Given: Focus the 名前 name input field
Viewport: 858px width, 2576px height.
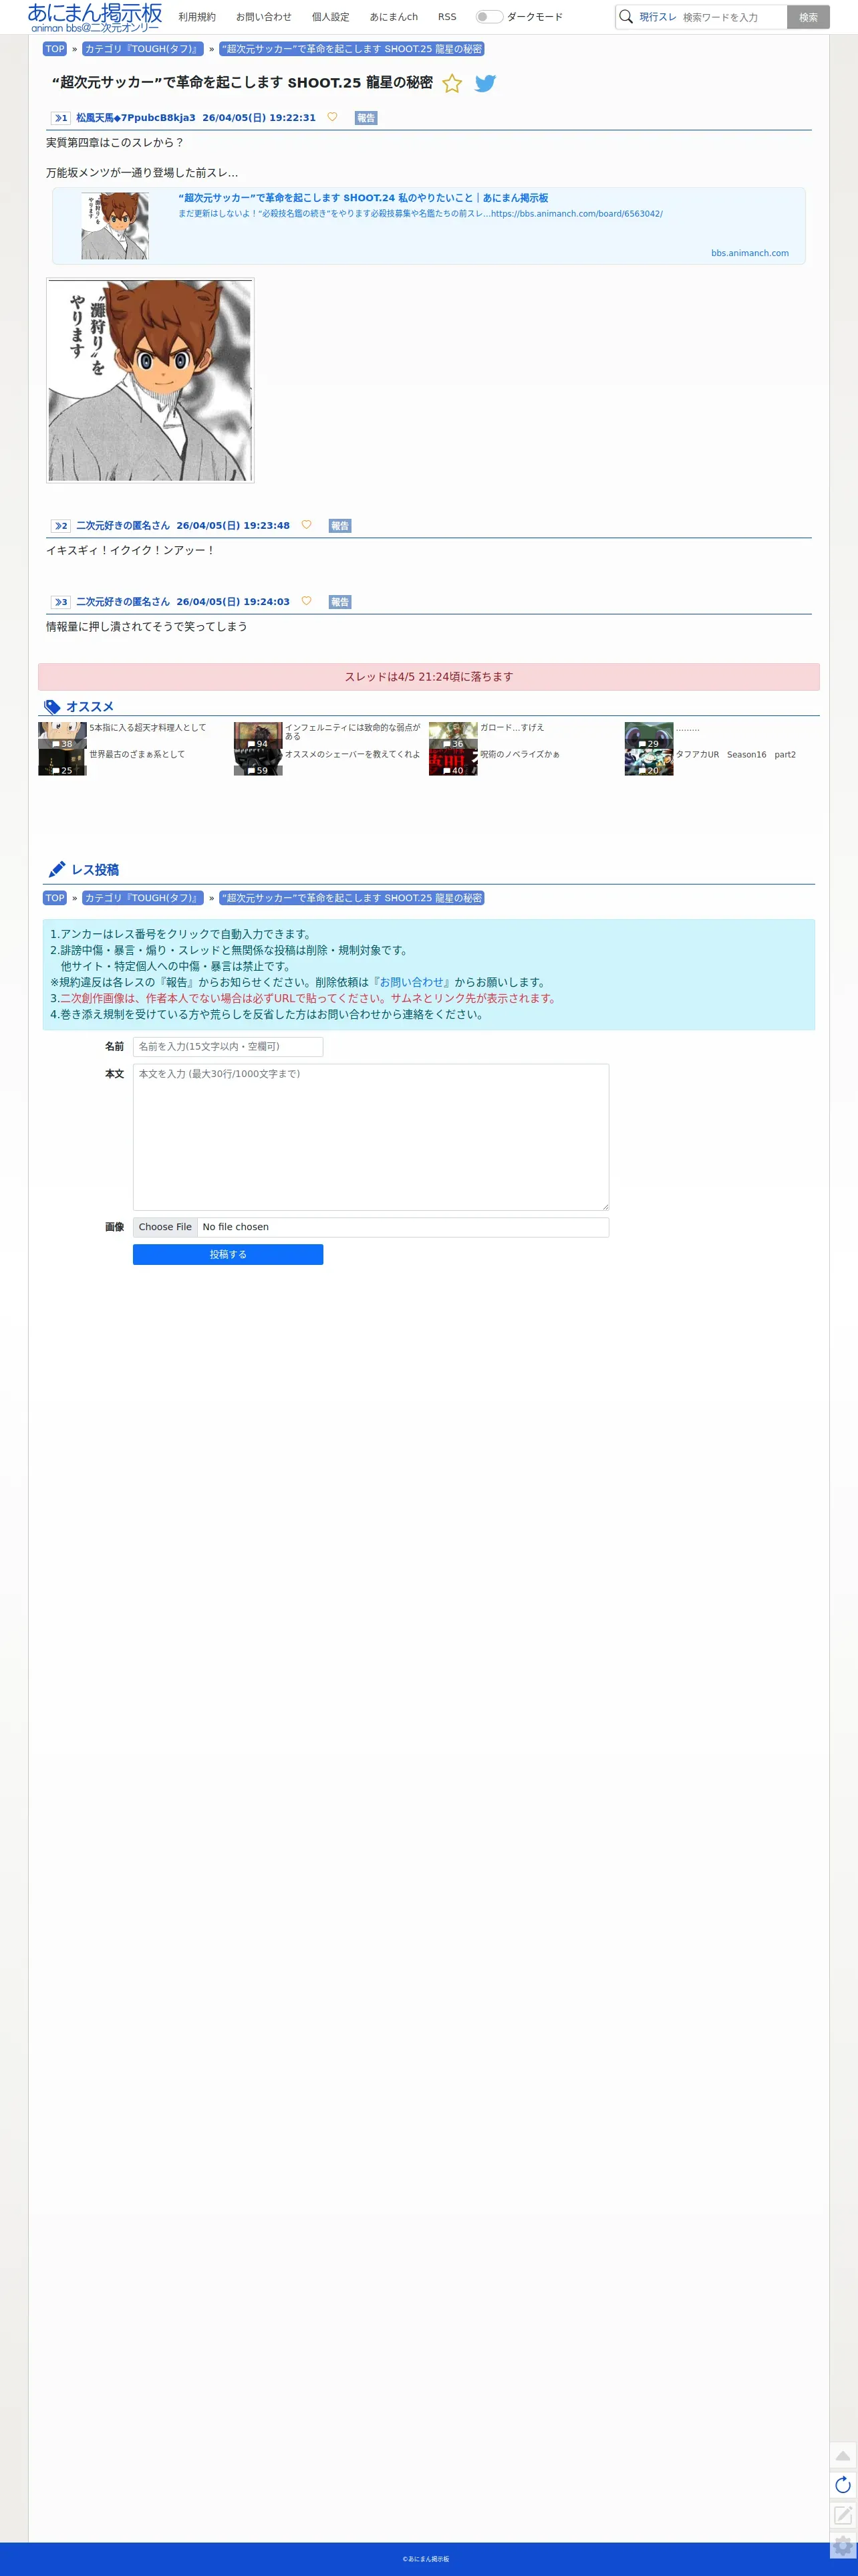Looking at the screenshot, I should pos(228,1047).
